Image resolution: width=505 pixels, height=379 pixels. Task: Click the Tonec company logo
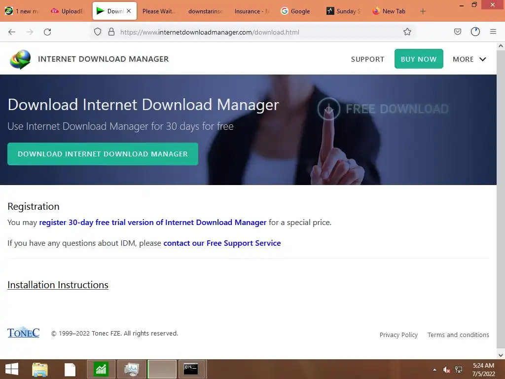point(24,333)
